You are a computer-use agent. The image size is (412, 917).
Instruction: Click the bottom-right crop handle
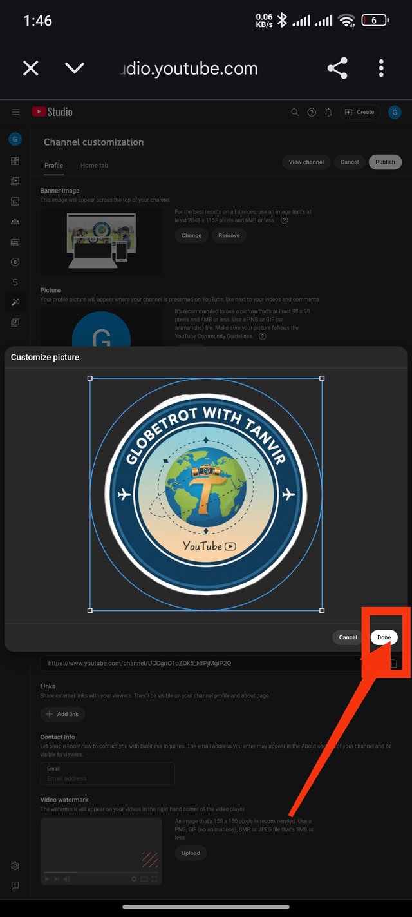pyautogui.click(x=322, y=610)
